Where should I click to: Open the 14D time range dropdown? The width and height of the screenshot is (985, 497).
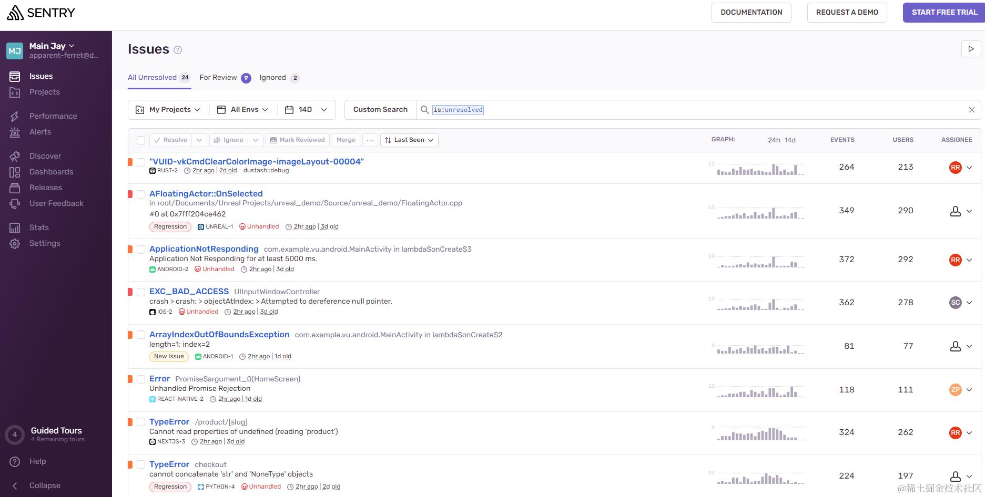[306, 110]
